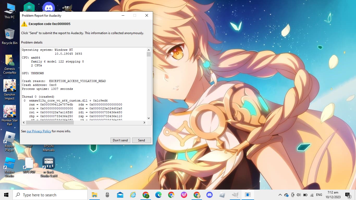Select the EPSON Manuals desktop label
This screenshot has width=356, height=200.
(49, 148)
